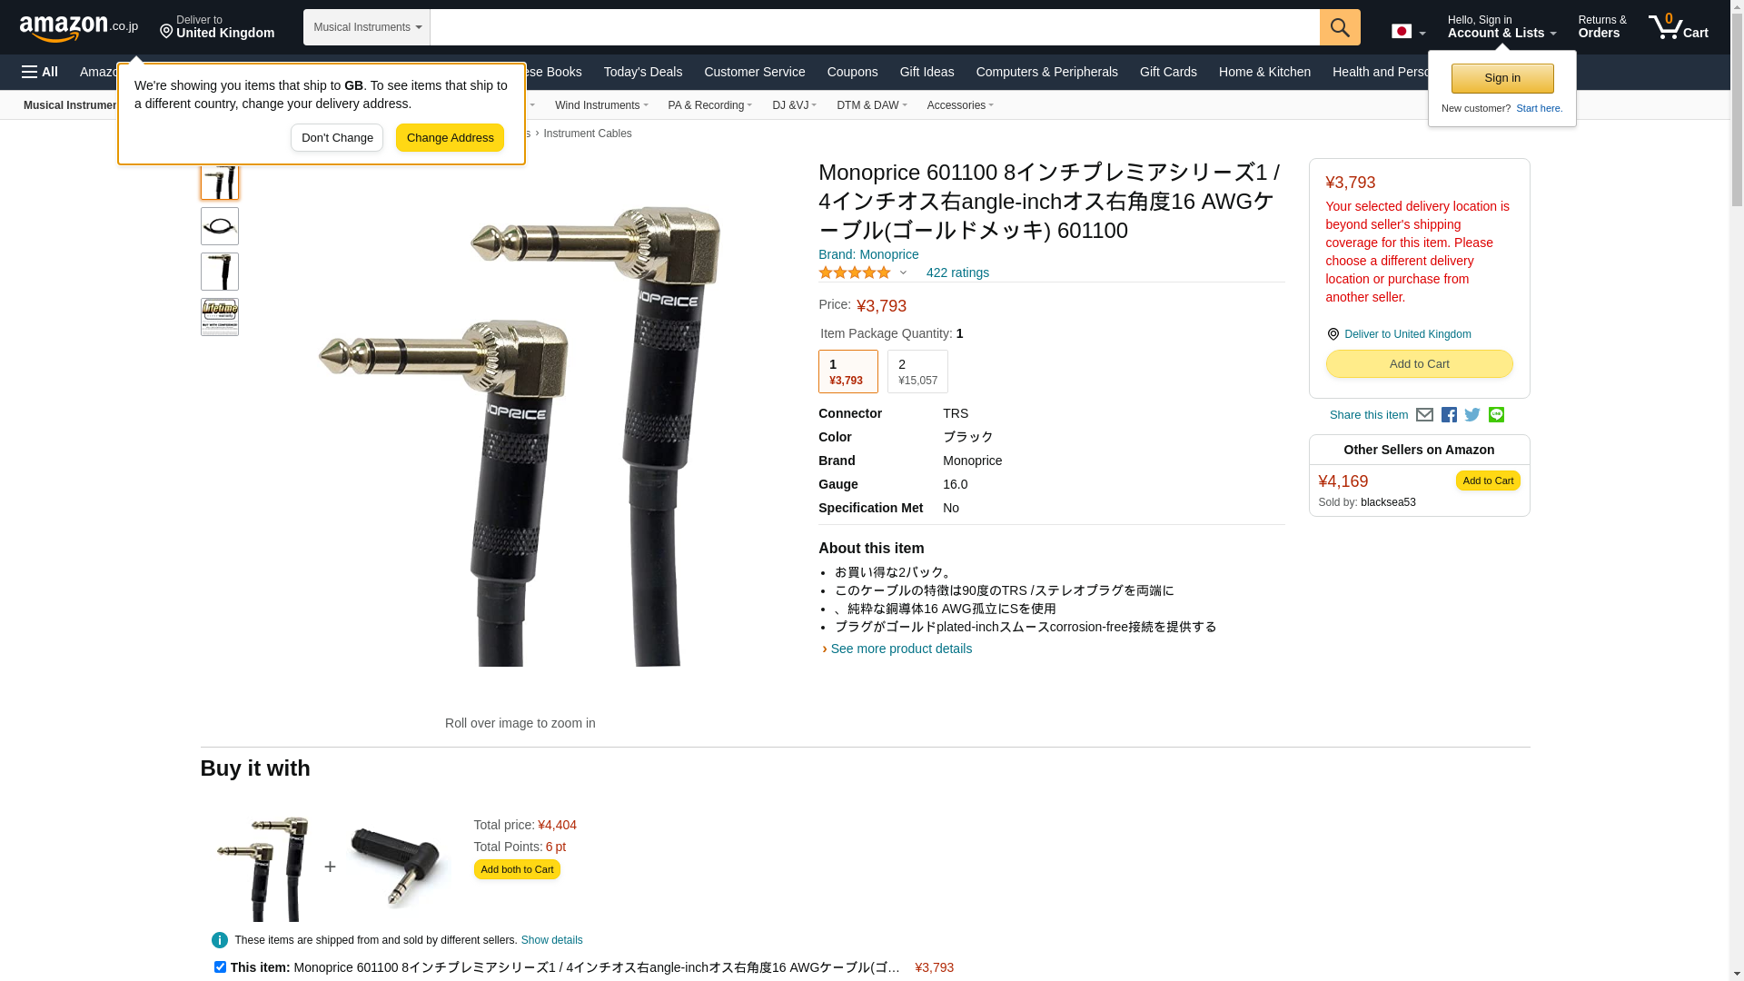The width and height of the screenshot is (1744, 981).
Task: Share item on Twitter icon
Action: pos(1472,415)
